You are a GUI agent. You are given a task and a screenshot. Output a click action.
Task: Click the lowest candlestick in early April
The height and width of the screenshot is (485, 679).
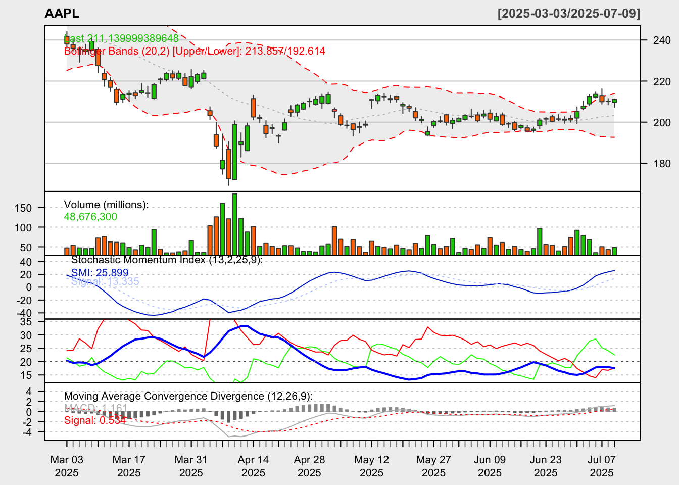point(229,164)
